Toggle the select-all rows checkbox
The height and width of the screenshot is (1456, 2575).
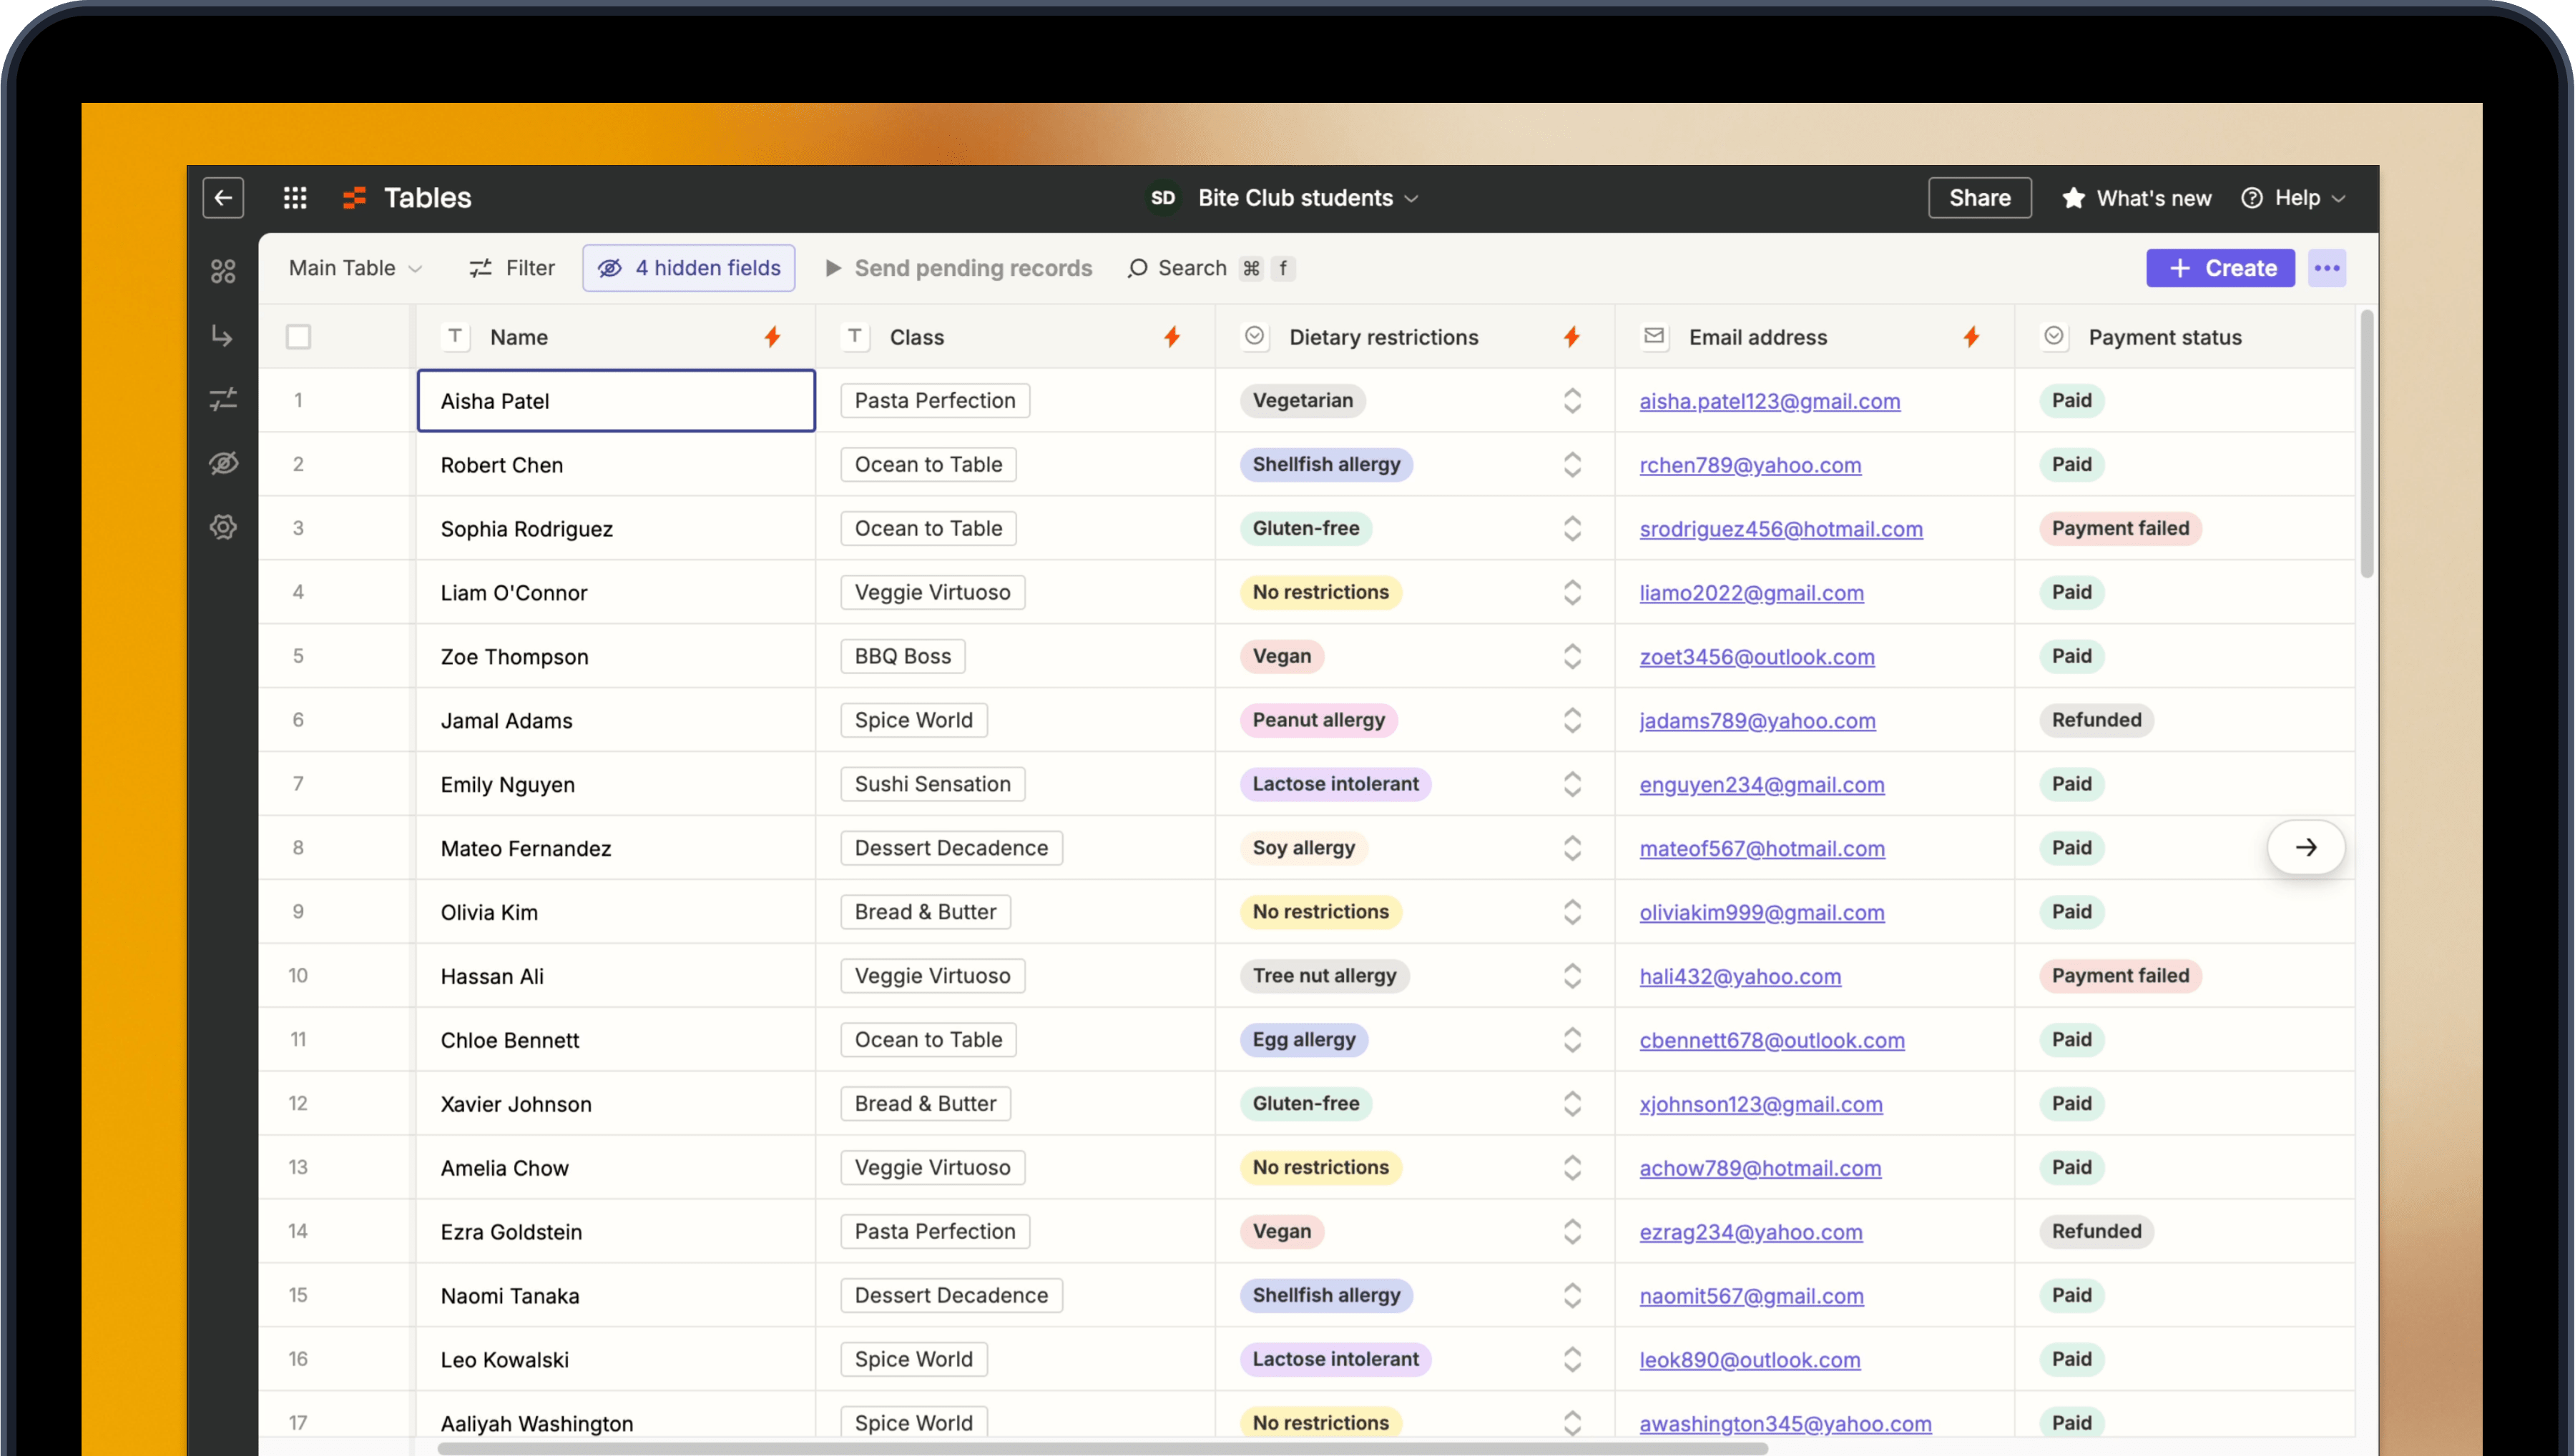[298, 337]
